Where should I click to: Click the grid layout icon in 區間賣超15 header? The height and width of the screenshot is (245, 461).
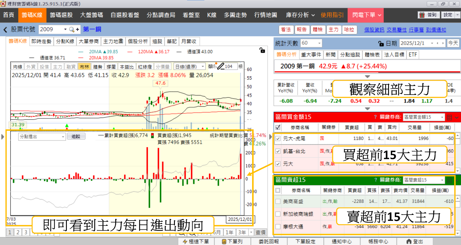[x=449, y=180]
